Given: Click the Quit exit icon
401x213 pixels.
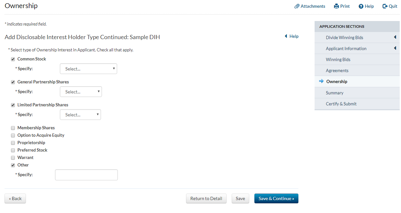Looking at the screenshot, I should pos(385,6).
